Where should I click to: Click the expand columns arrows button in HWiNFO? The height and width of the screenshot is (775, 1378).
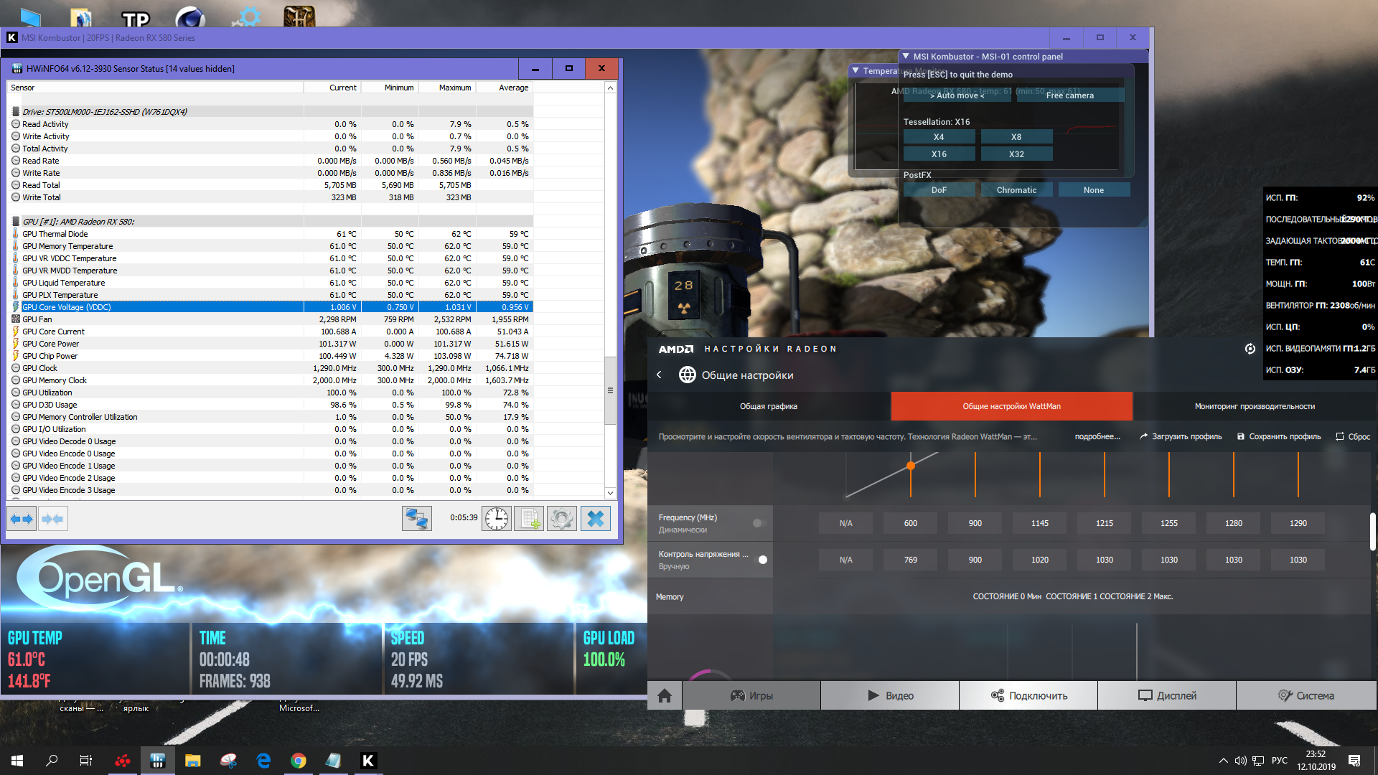coord(22,519)
